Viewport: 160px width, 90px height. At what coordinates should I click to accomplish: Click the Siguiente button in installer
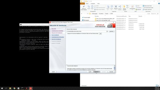(x=96, y=72)
